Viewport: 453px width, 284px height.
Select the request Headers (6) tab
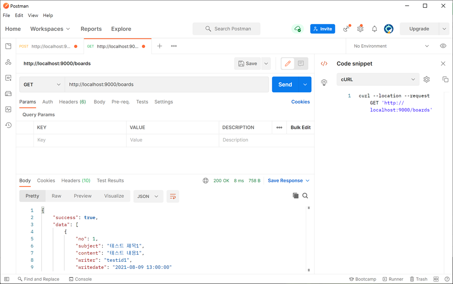pos(72,101)
